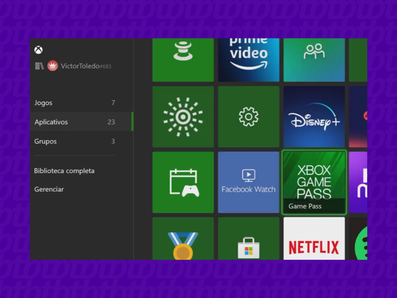
Task: Launch the Disney+ app tile
Action: click(314, 117)
